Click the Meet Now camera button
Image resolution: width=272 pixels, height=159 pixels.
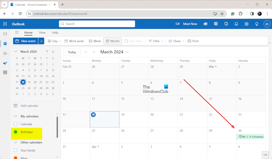(x=187, y=24)
